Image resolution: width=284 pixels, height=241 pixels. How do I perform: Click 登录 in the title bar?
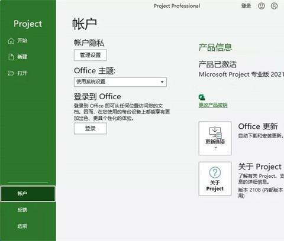[246, 6]
